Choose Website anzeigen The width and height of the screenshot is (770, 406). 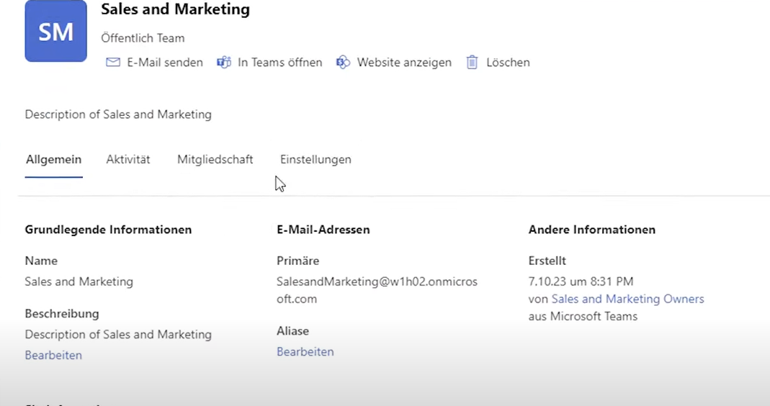404,63
